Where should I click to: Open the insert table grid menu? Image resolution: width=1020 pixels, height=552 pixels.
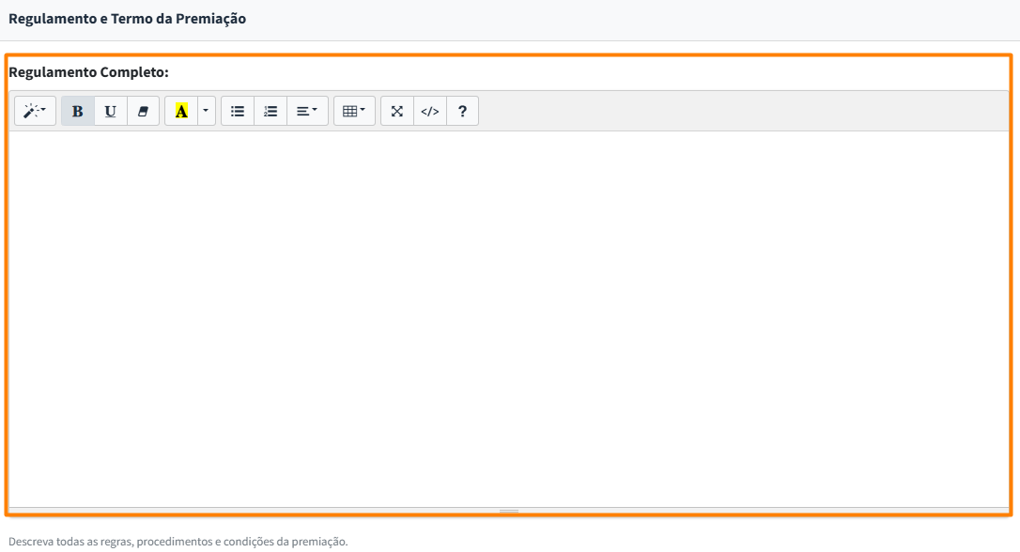click(x=354, y=111)
